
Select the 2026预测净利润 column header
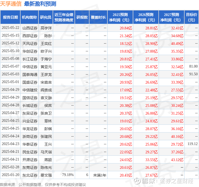coord(146,17)
